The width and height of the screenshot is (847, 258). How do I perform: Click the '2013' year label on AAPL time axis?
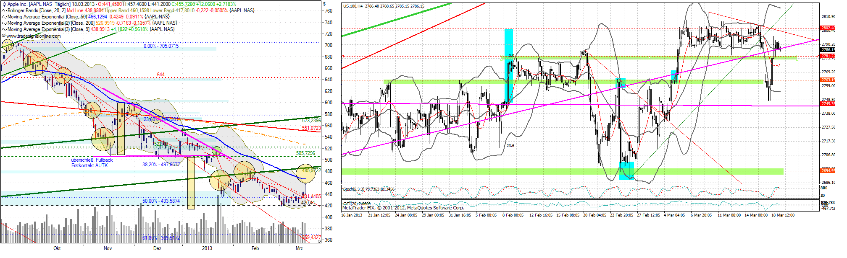(x=207, y=248)
